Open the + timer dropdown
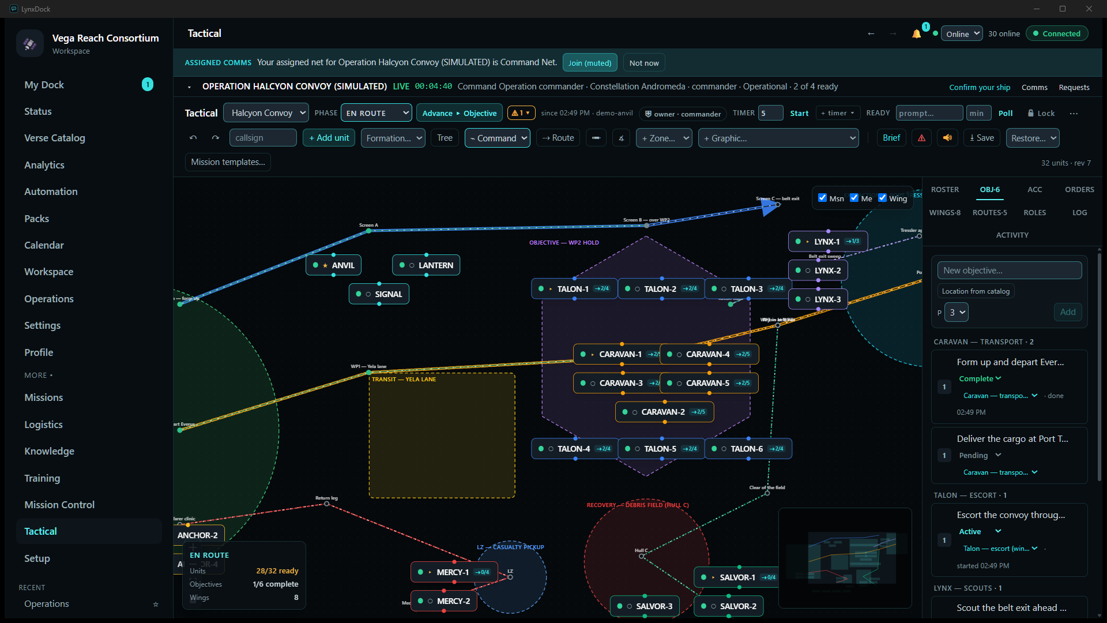 pyautogui.click(x=838, y=113)
